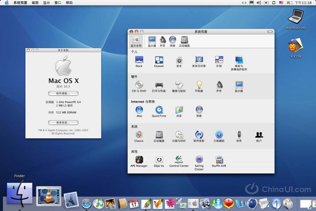Select the X ICON desktop item
The width and height of the screenshot is (316, 211).
click(x=296, y=48)
